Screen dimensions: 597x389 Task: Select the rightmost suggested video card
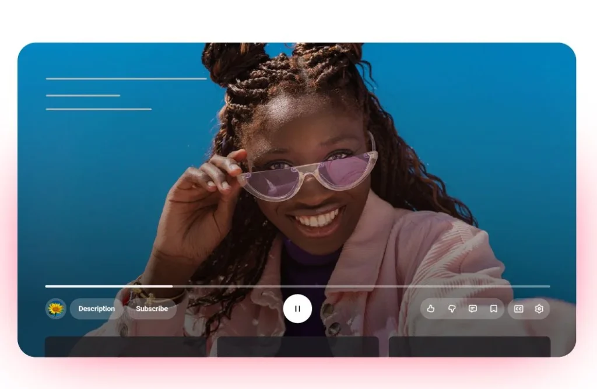(x=469, y=346)
